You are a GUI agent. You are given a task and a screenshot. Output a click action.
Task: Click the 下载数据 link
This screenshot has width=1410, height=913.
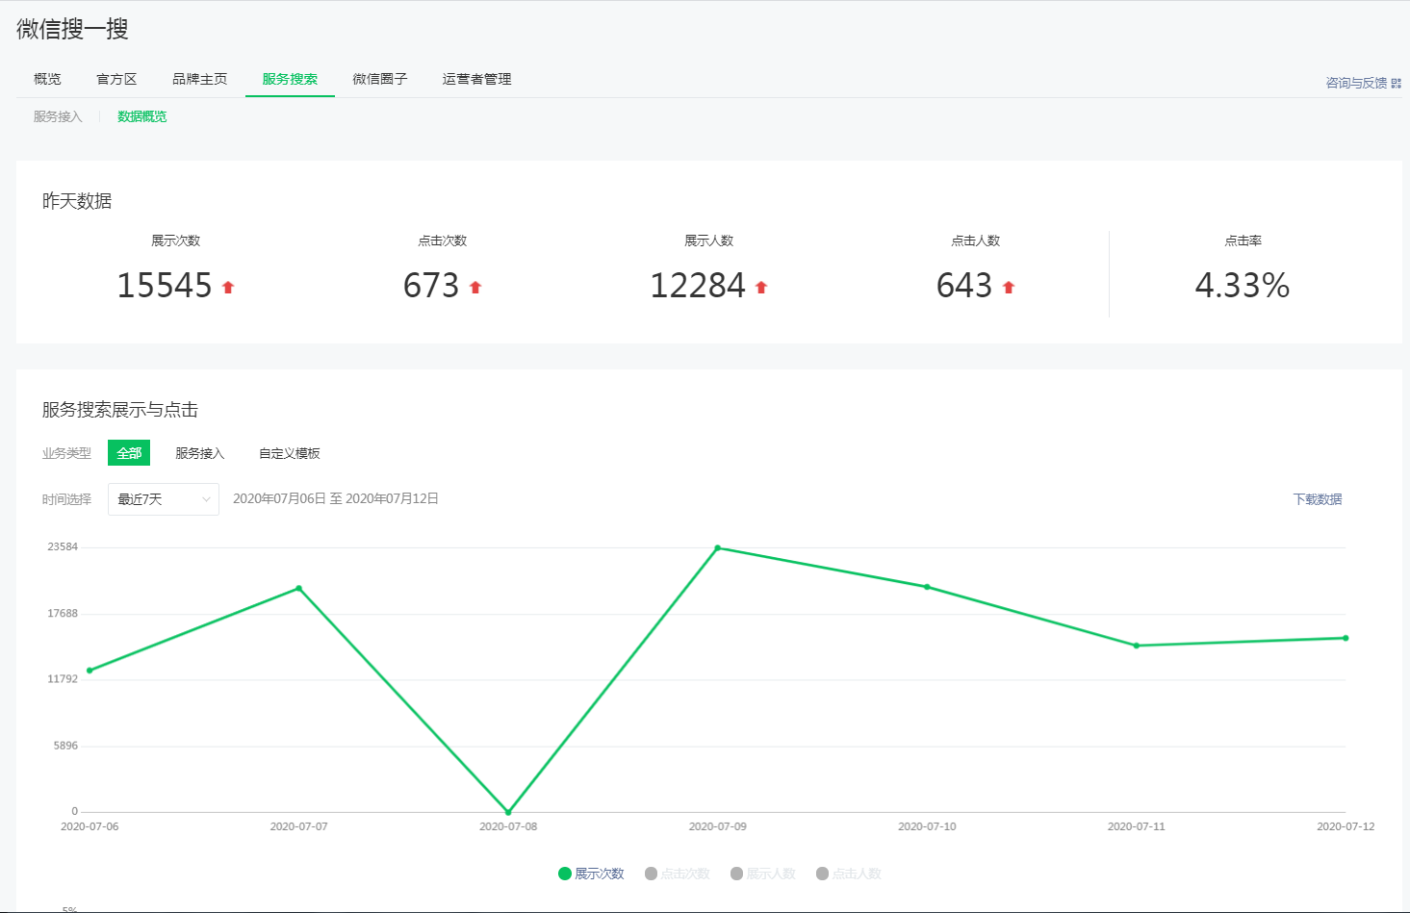tap(1318, 499)
